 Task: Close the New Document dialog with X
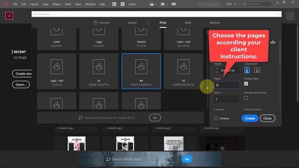coord(278,14)
